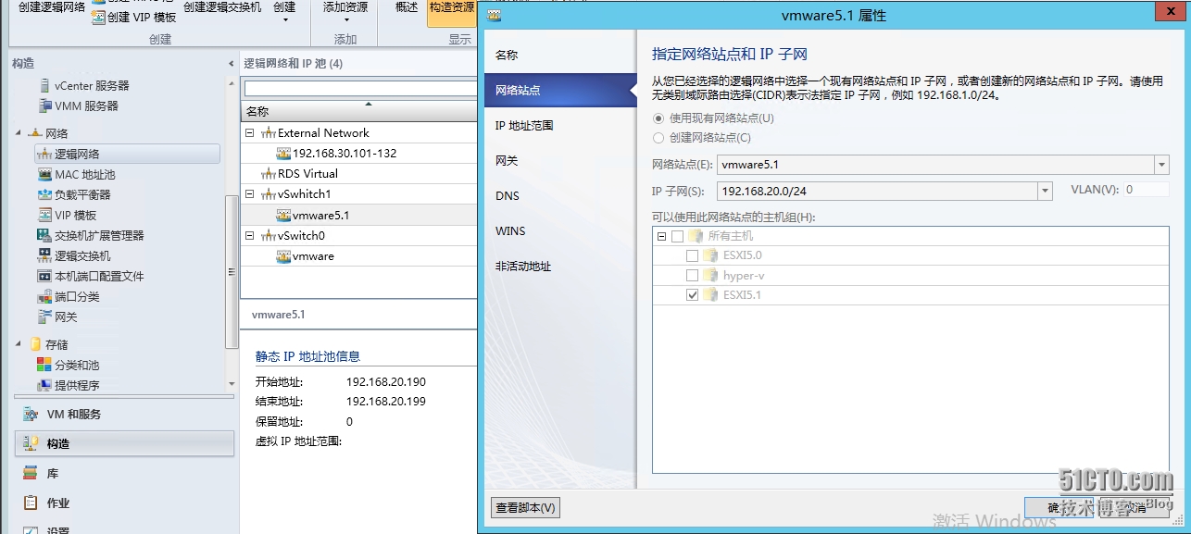The width and height of the screenshot is (1191, 534).
Task: Collapse the 网络 node in the navigation tree
Action: tap(19, 133)
